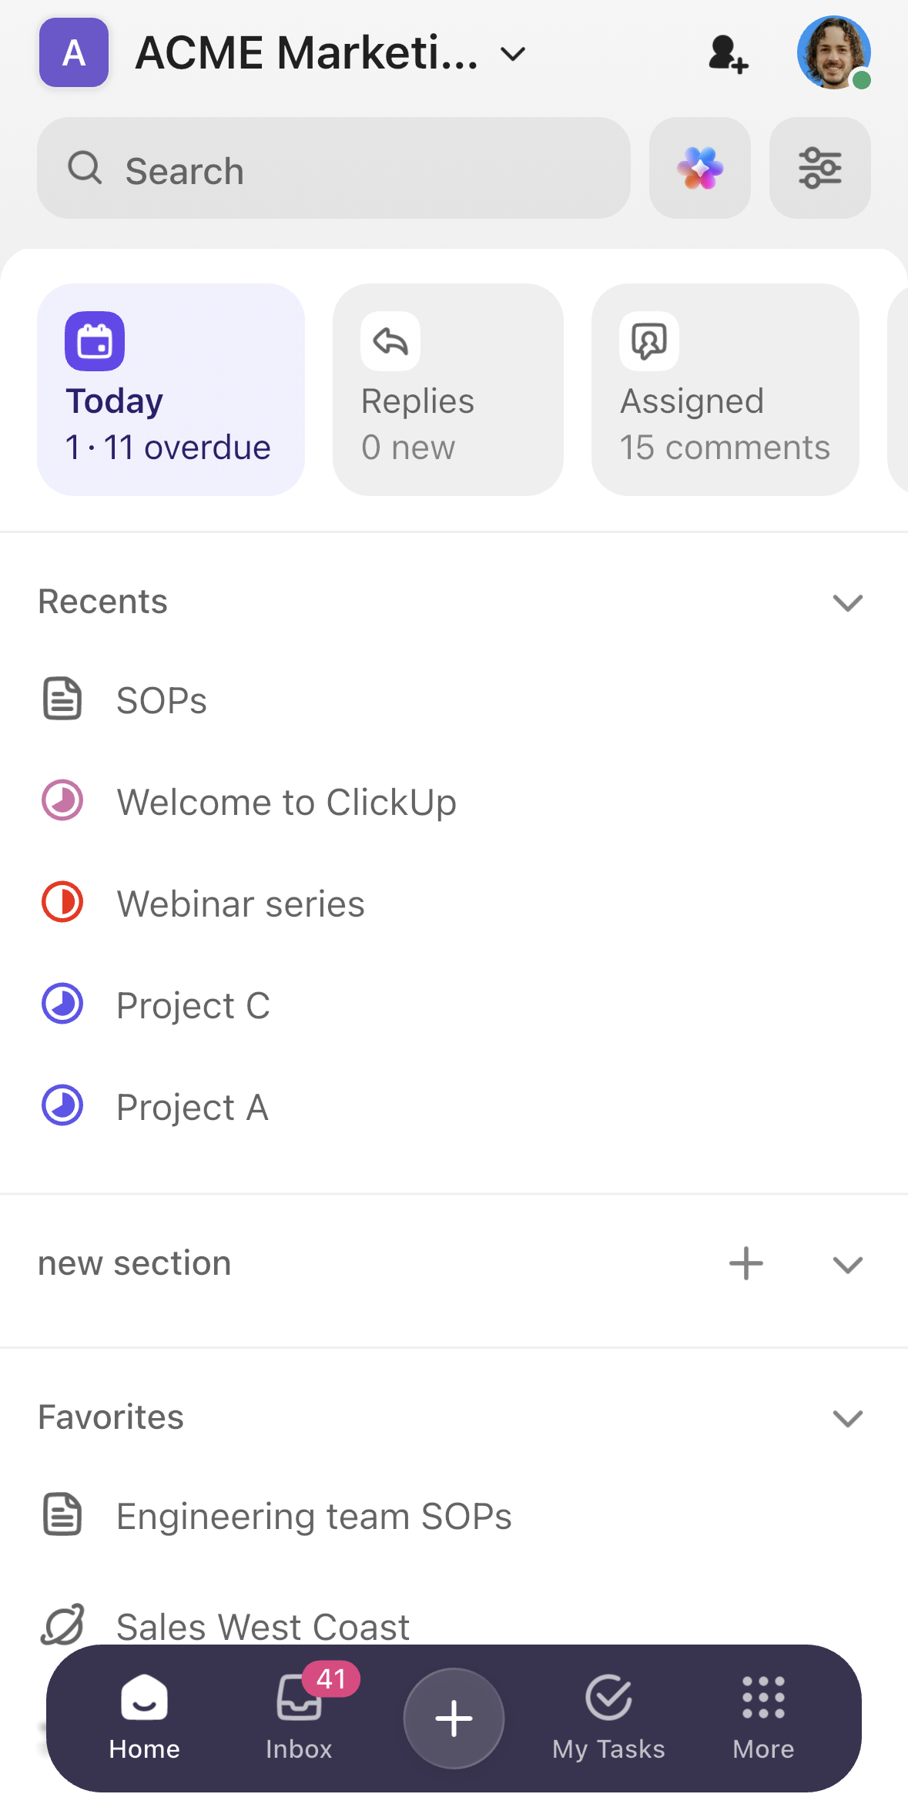
Task: Tap the user profile avatar
Action: click(833, 52)
